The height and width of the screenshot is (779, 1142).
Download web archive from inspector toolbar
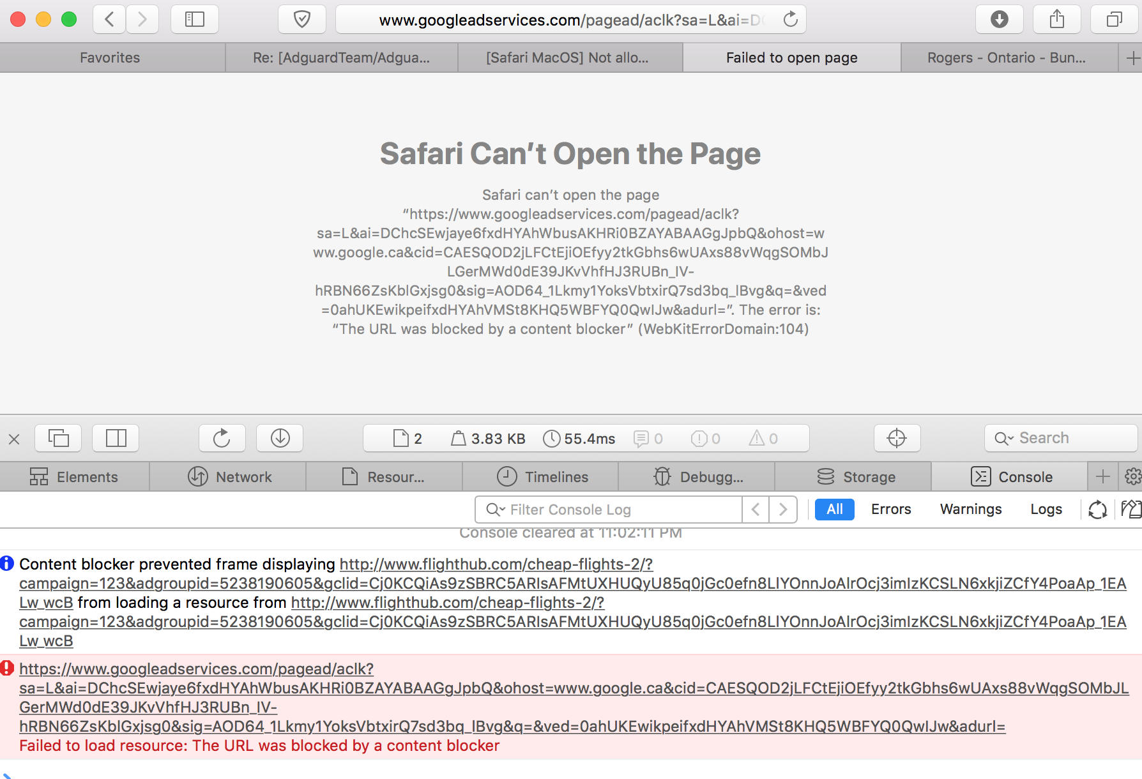pos(280,438)
